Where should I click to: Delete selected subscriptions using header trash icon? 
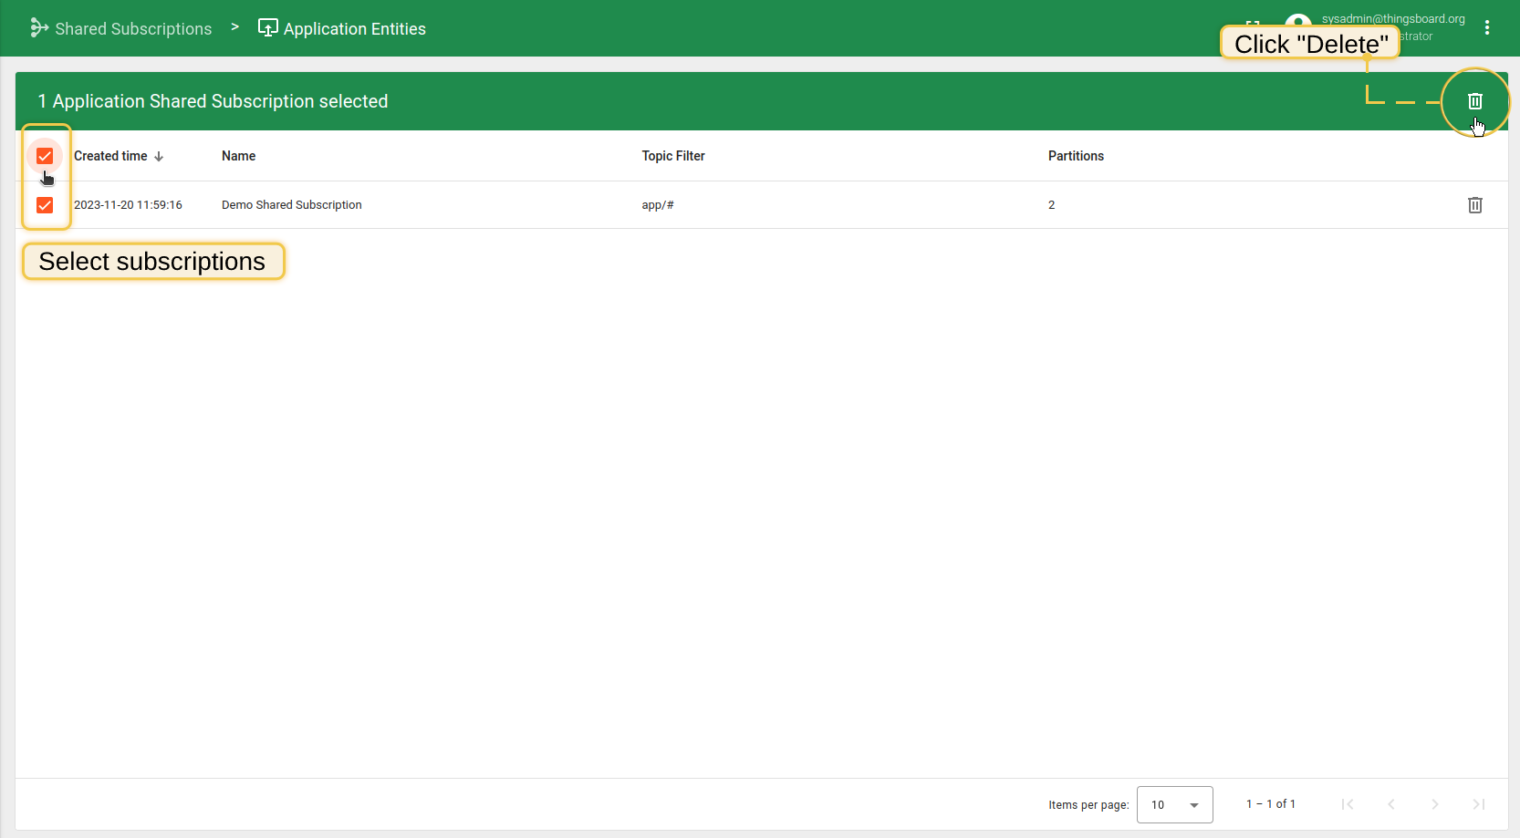(x=1474, y=101)
